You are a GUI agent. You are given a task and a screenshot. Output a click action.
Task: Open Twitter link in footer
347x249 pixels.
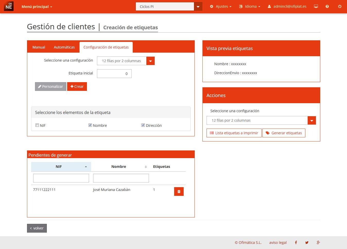[307, 242]
